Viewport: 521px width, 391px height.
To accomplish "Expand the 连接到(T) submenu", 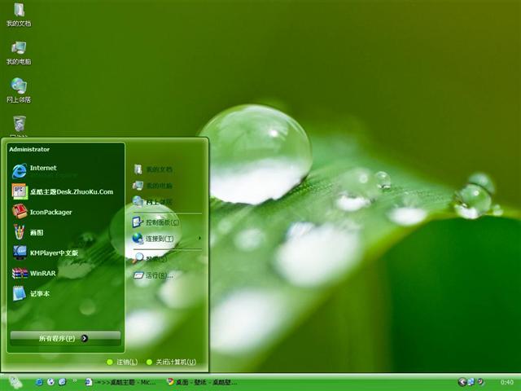I will [x=167, y=239].
